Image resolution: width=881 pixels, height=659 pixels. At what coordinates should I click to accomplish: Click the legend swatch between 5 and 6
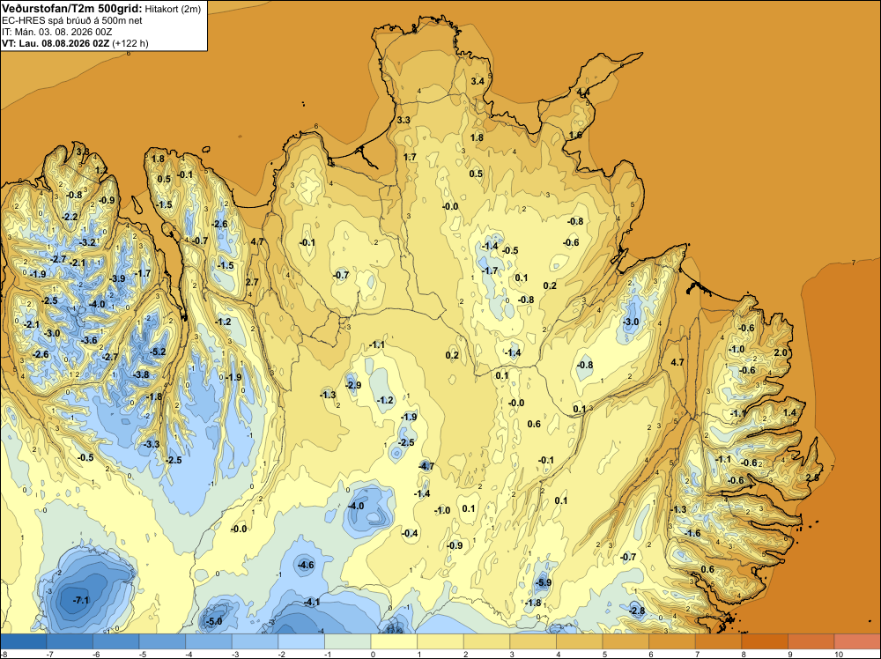626,641
